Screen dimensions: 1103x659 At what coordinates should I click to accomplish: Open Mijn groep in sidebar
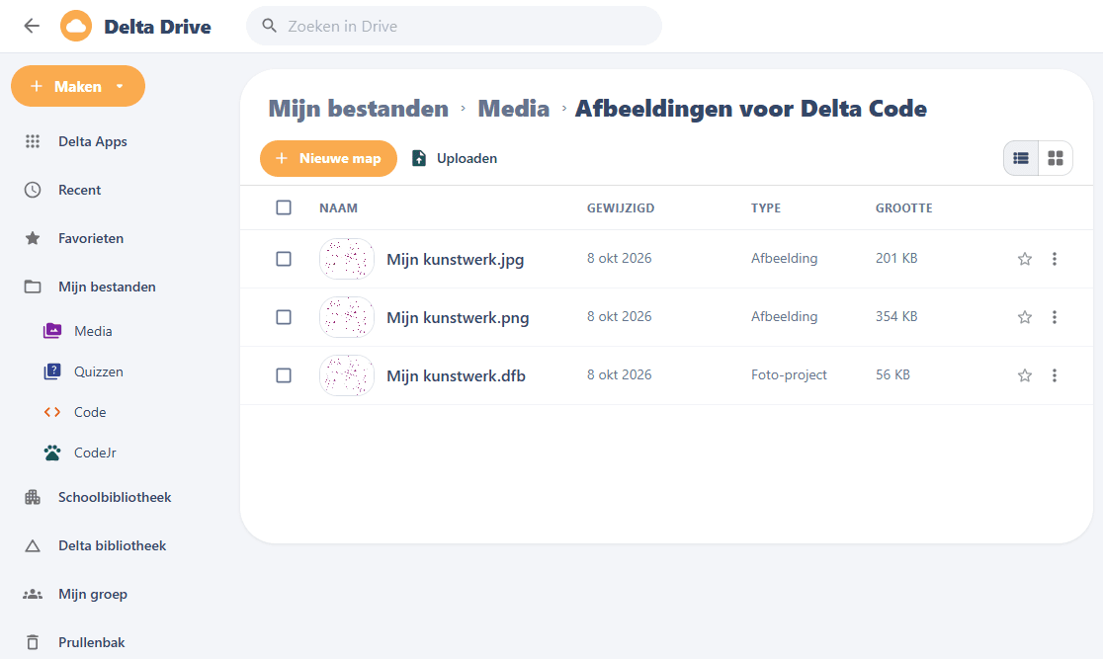[x=93, y=595]
